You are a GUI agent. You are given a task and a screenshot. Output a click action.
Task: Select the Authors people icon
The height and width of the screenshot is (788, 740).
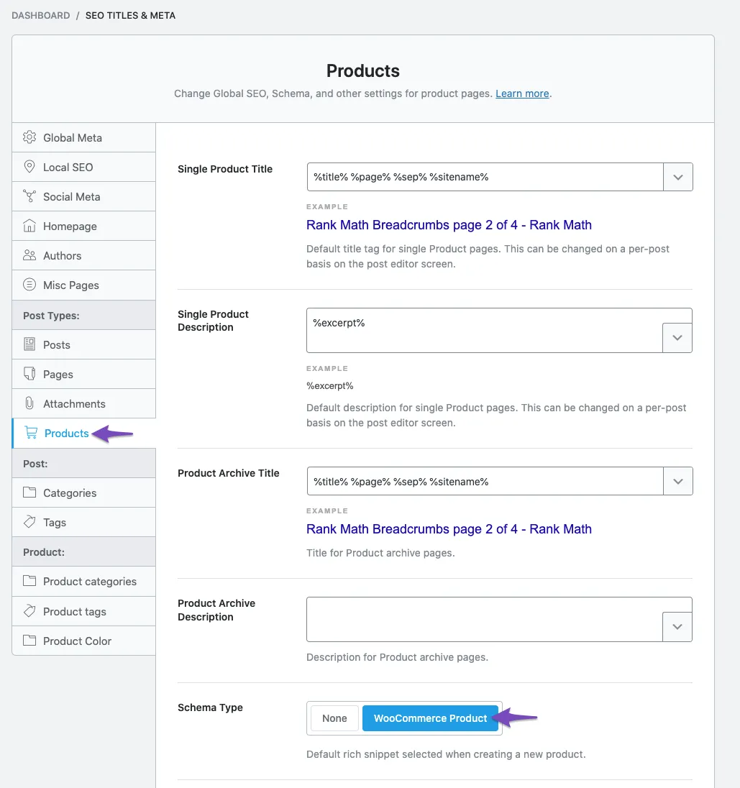coord(29,255)
